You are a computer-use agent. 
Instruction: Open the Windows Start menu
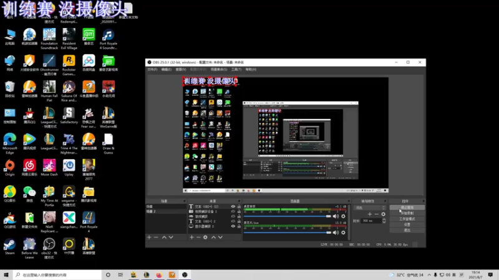click(x=6, y=275)
